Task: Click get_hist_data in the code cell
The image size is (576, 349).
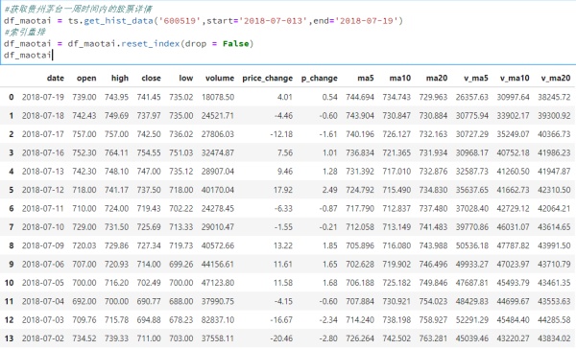Action: pyautogui.click(x=118, y=20)
